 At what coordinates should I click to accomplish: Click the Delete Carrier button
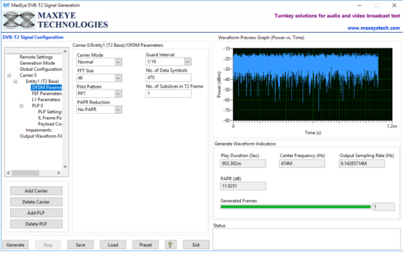pos(36,202)
